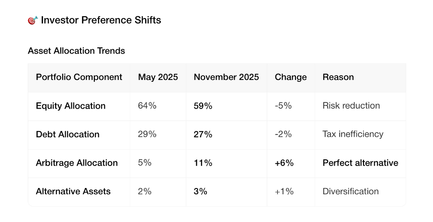Select the Arbitrage Allocation row label
Image resolution: width=433 pixels, height=222 pixels.
click(x=77, y=163)
